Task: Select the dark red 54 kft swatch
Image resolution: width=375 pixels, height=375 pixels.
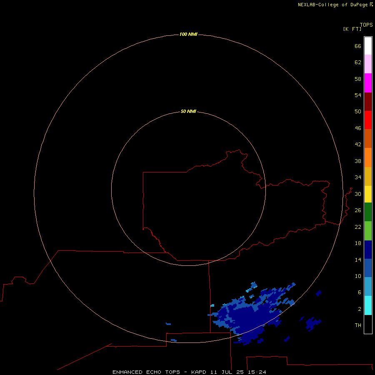Action: [368, 101]
